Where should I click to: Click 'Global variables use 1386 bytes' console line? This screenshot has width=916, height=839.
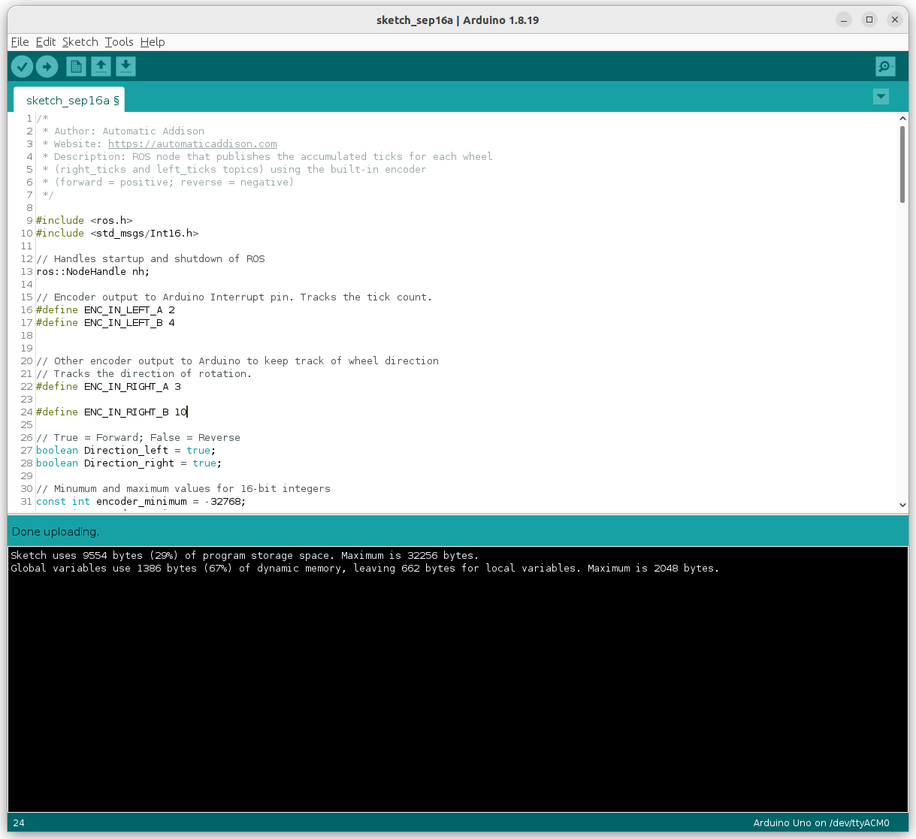coord(365,569)
